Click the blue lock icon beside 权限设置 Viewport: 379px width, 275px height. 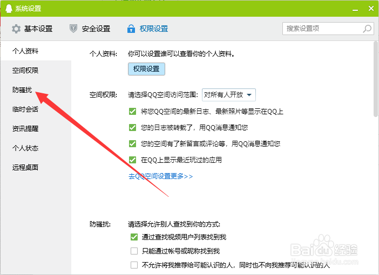pyautogui.click(x=131, y=29)
